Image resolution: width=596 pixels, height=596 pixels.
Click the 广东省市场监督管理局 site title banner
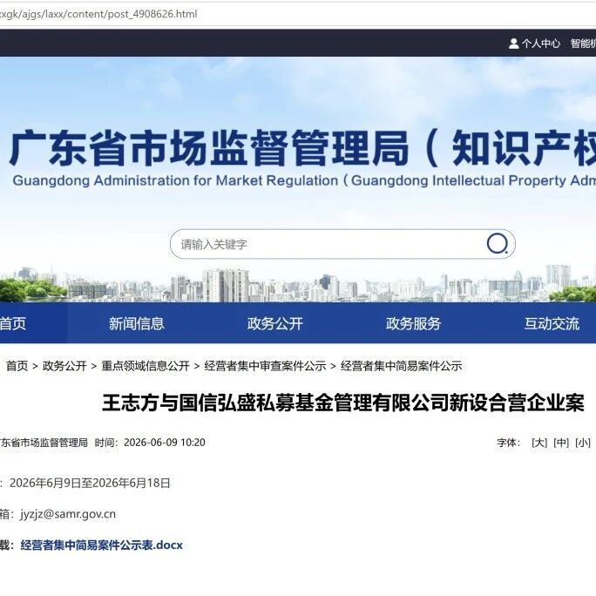tap(302, 148)
